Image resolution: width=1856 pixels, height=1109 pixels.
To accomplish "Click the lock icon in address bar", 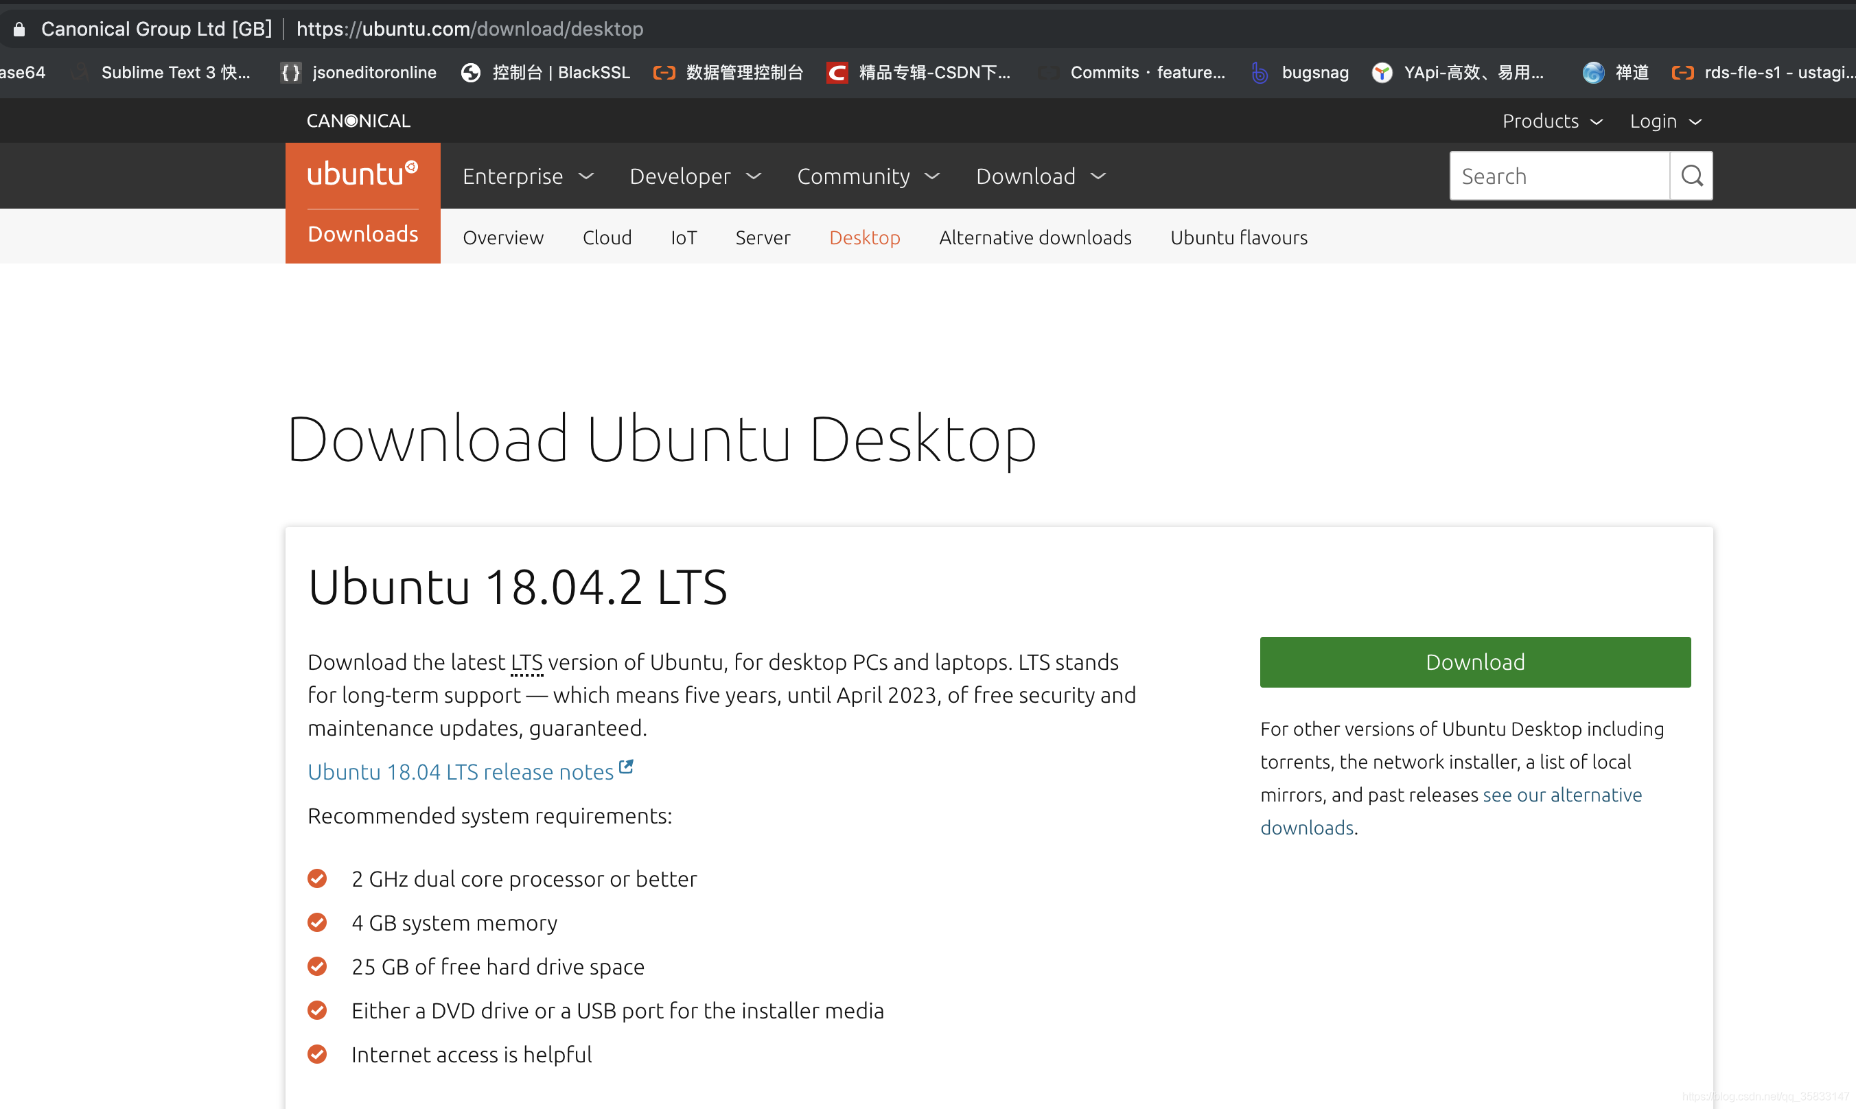I will coord(19,29).
